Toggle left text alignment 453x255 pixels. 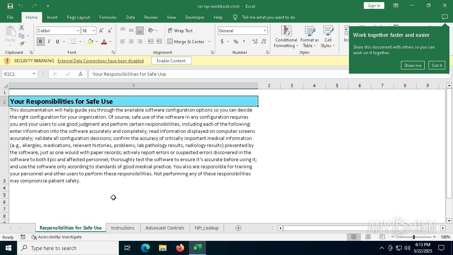click(x=123, y=41)
